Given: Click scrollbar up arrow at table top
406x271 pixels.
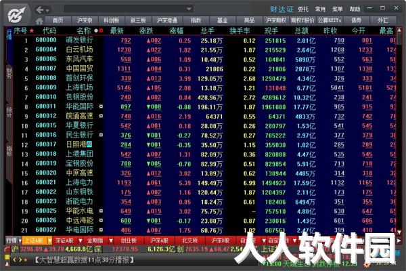Looking at the screenshot, I should pyautogui.click(x=399, y=30).
